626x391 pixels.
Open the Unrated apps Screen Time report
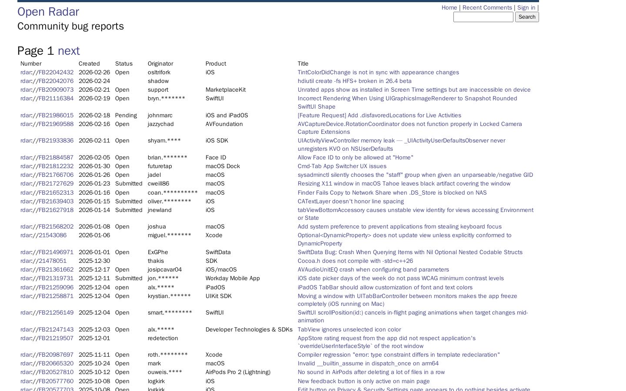coord(414,90)
